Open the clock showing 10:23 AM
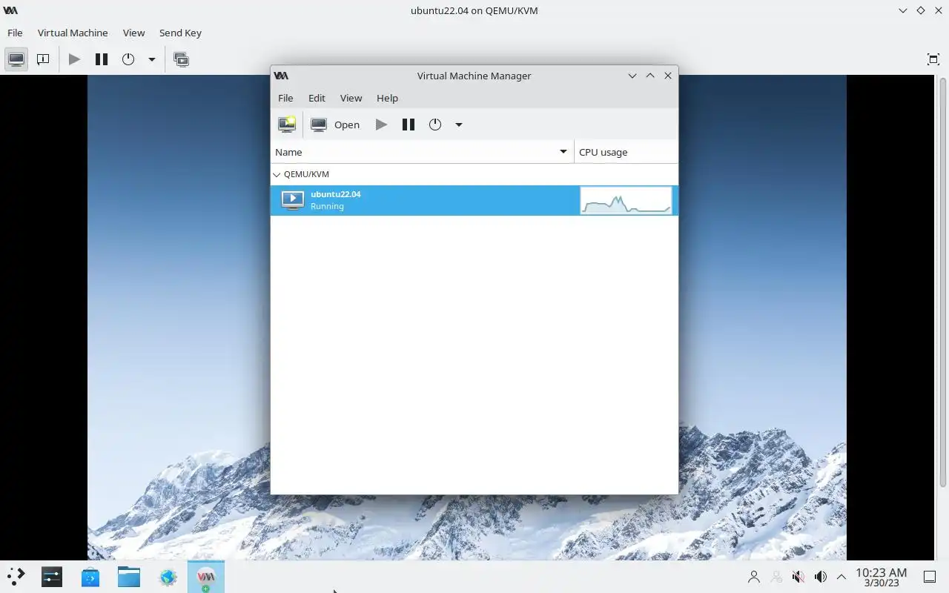Screen dimensions: 949x593 pos(881,577)
